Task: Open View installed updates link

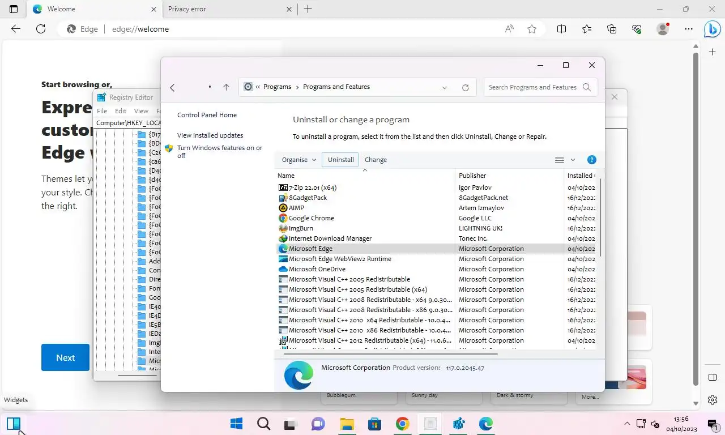Action: (210, 135)
